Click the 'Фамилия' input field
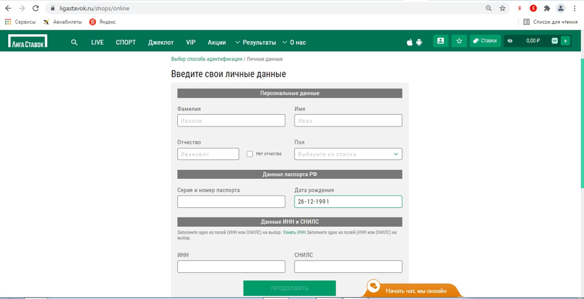Viewport: 584px width, 299px height. (231, 121)
